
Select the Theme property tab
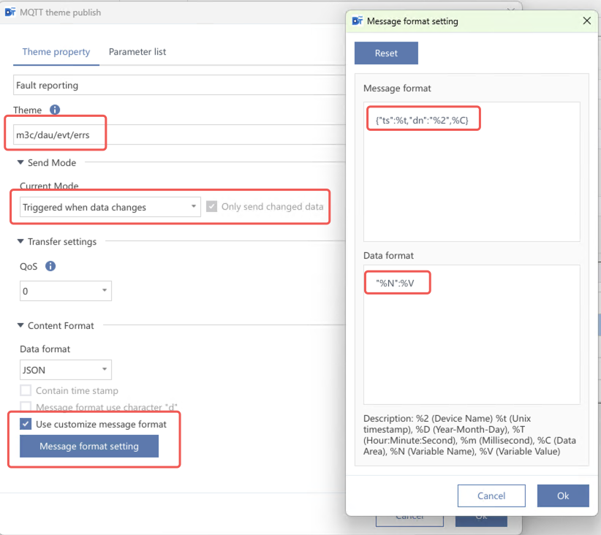(56, 52)
